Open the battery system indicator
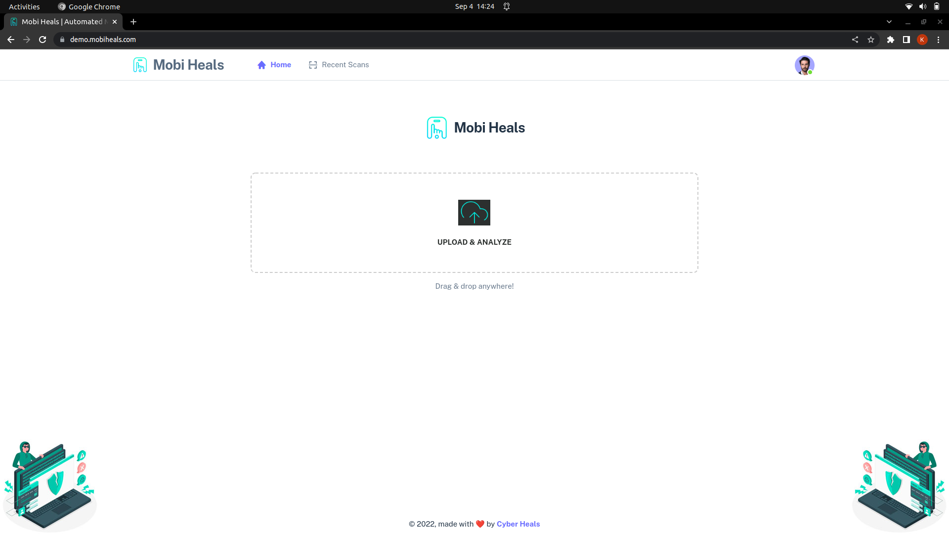This screenshot has width=949, height=534. click(x=936, y=6)
